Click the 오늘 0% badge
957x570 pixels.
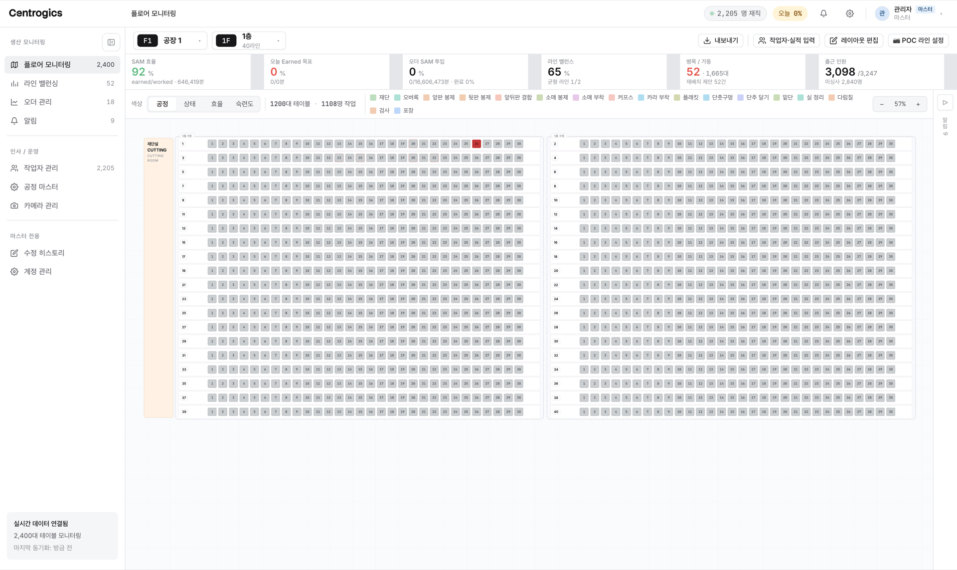[790, 13]
